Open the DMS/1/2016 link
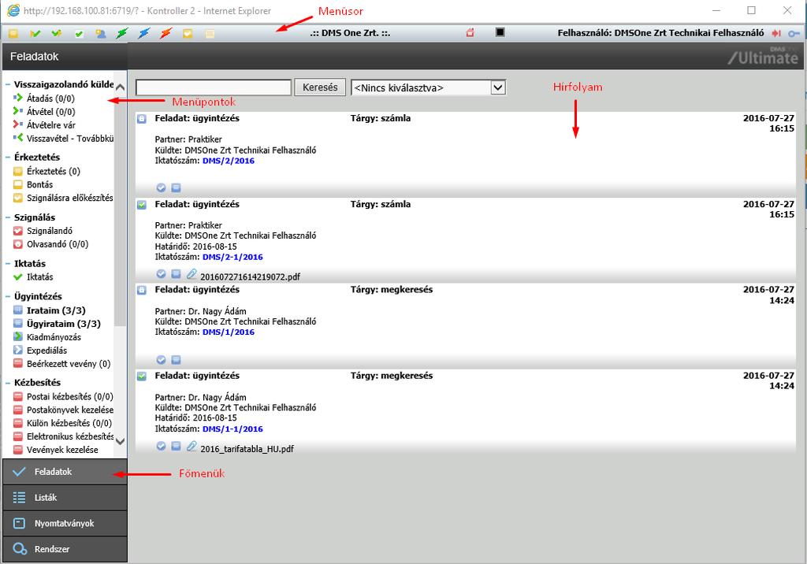 coord(229,332)
